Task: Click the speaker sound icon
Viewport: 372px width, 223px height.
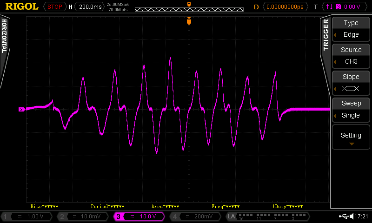Action: [352, 216]
